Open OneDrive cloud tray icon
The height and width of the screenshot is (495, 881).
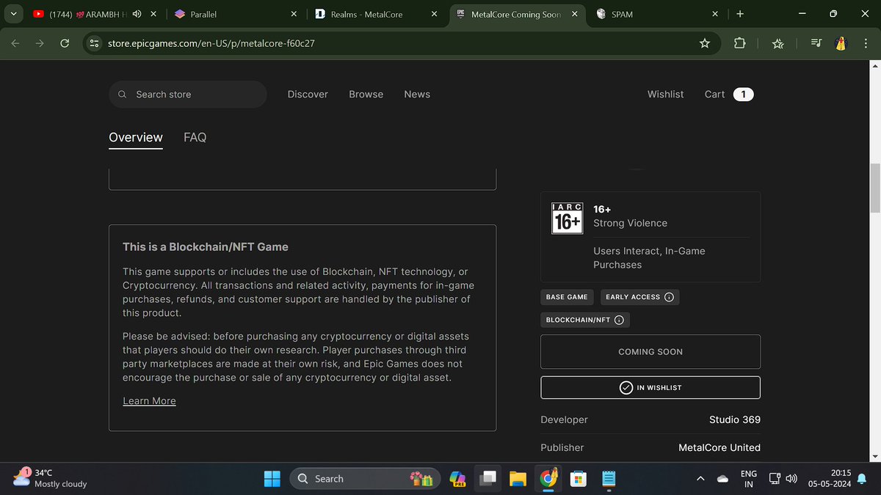(722, 479)
